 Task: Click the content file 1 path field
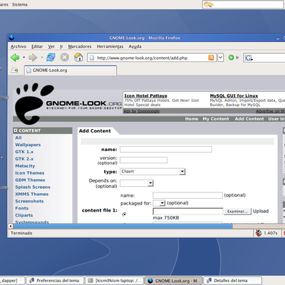pos(188,211)
